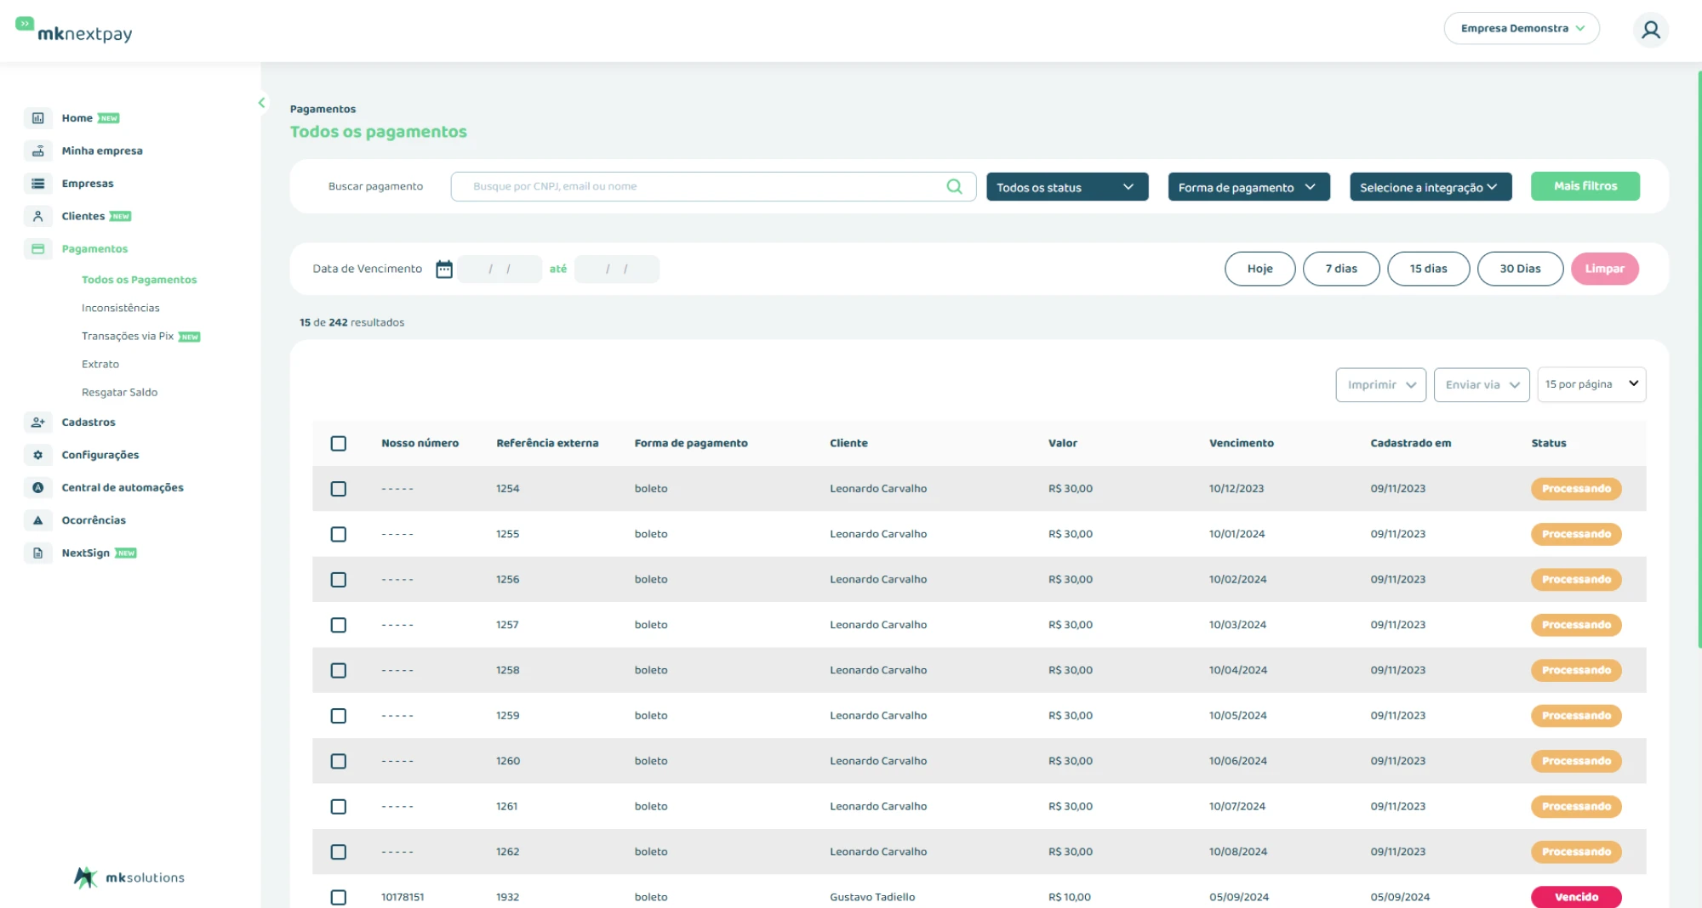Check the row with reference 1256
Viewport: 1702px width, 908px height.
339,580
